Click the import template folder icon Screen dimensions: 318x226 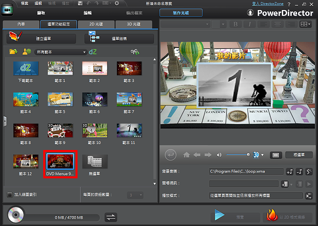click(13, 52)
